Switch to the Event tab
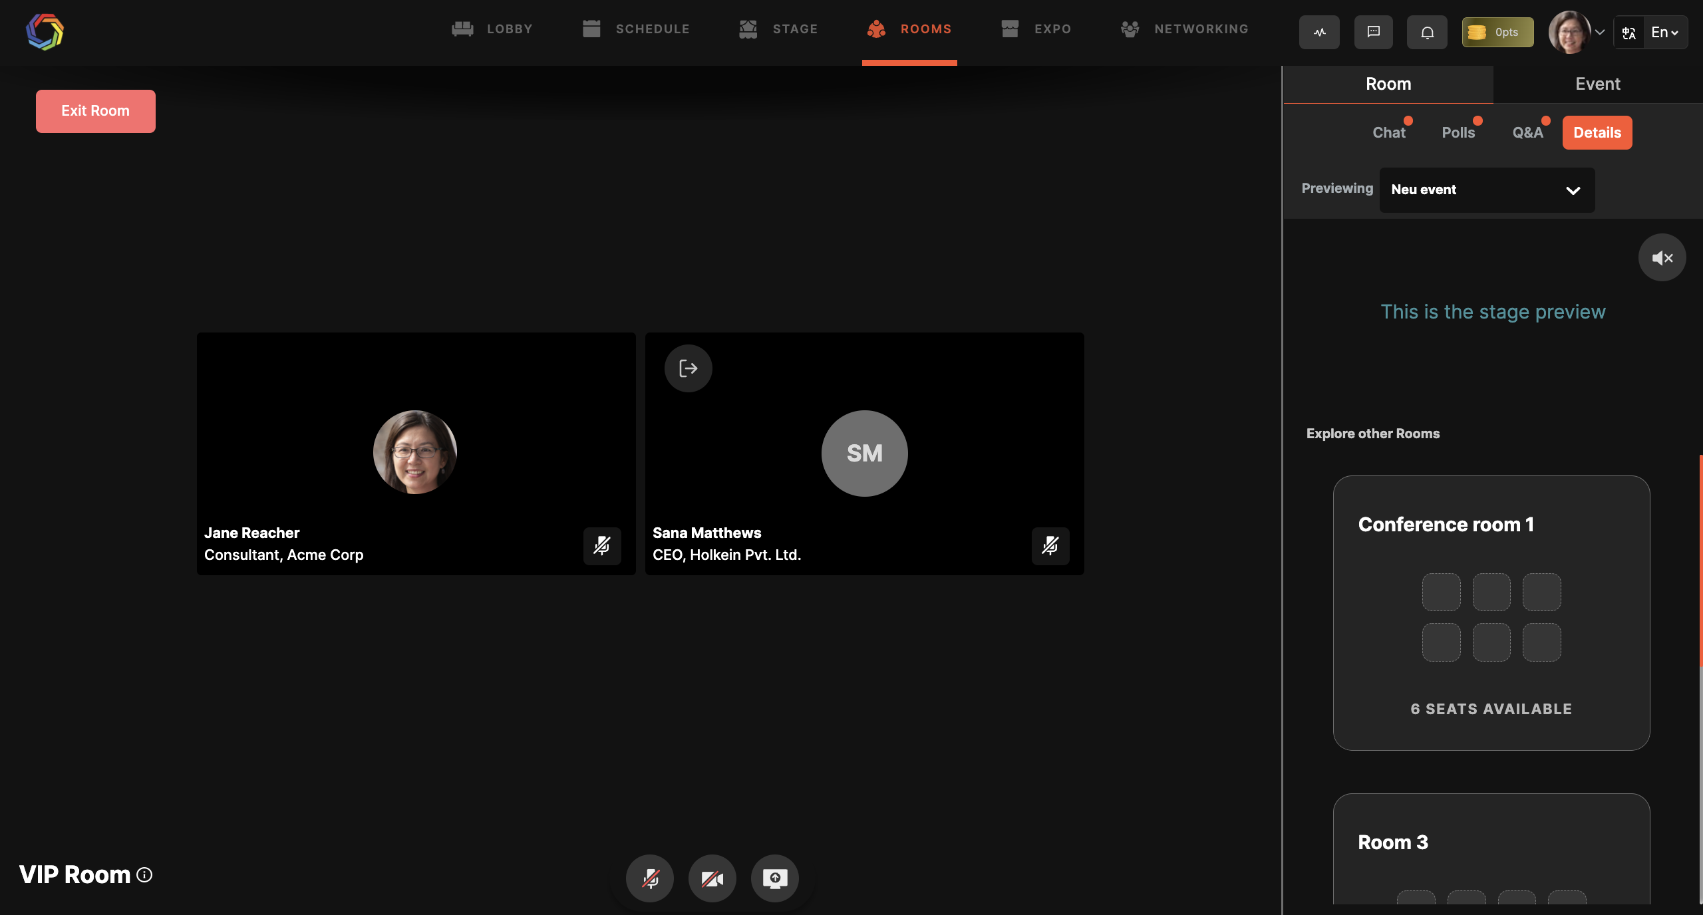 [x=1597, y=84]
